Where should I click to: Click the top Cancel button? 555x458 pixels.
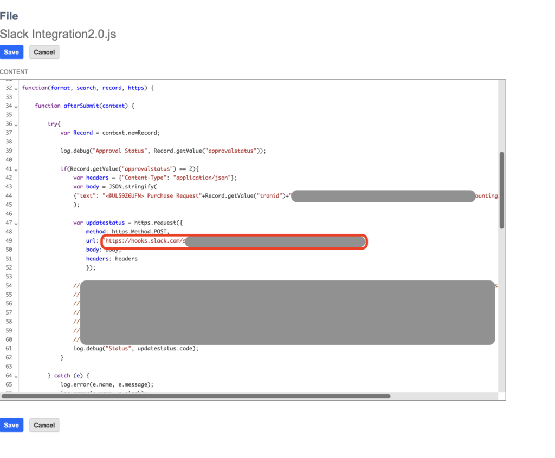(44, 53)
